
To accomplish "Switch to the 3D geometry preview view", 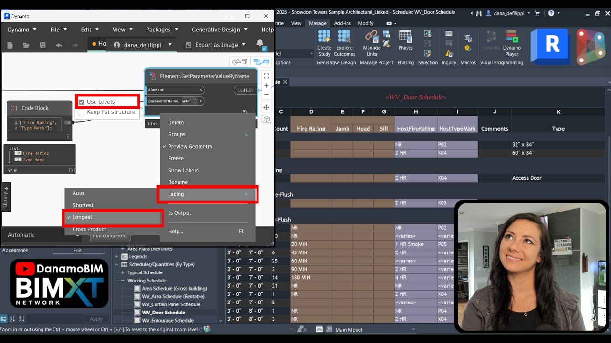I will coord(240,61).
